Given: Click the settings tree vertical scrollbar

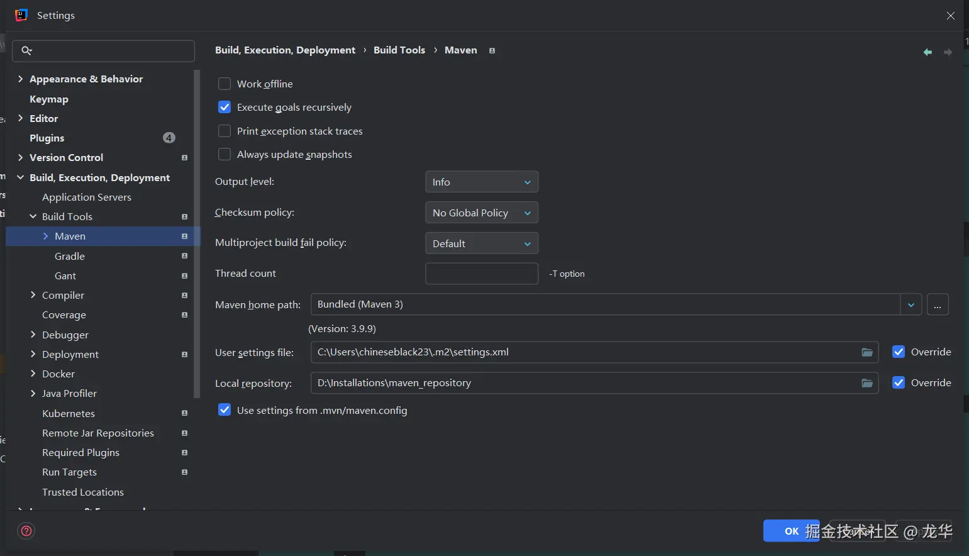Looking at the screenshot, I should pyautogui.click(x=197, y=233).
